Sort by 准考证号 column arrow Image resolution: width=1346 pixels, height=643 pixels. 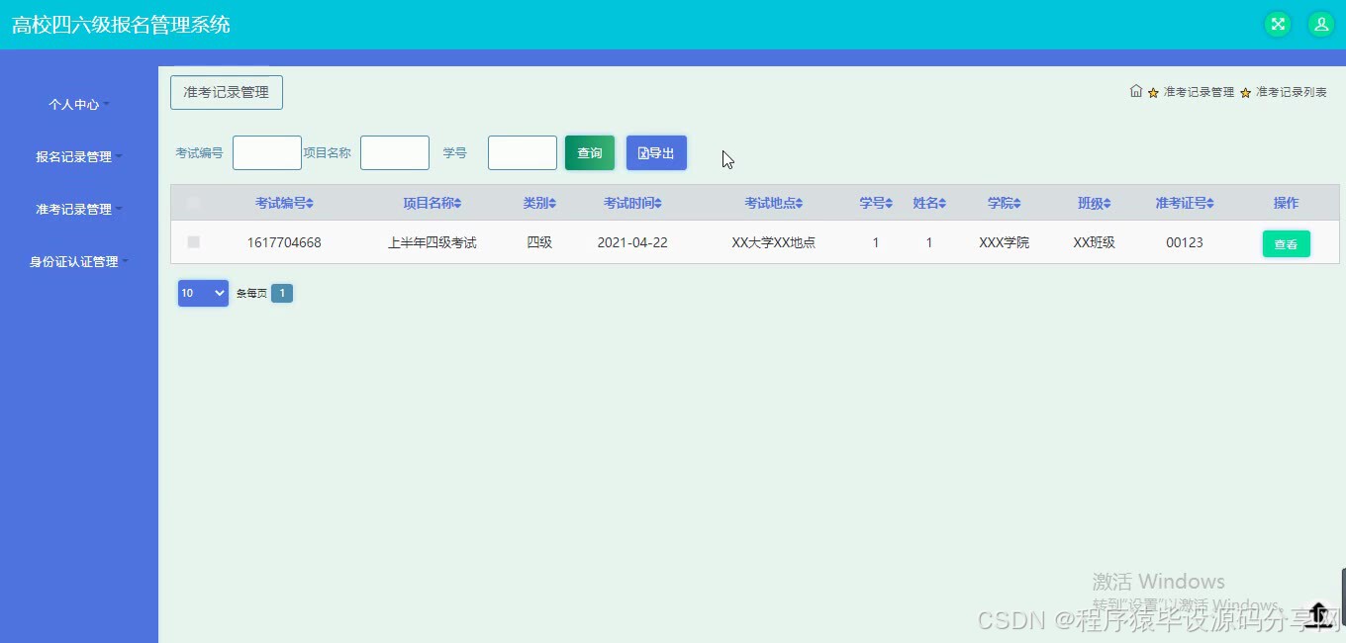point(1209,203)
